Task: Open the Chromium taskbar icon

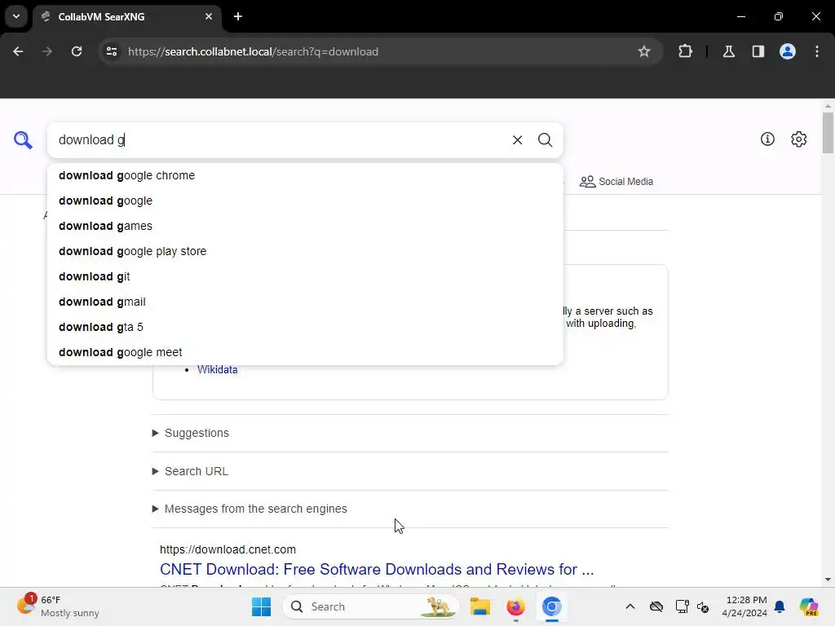Action: tap(552, 606)
